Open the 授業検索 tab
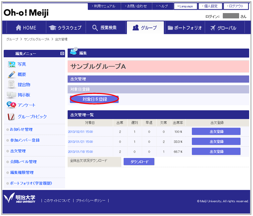This screenshot has width=253, height=216. point(106,28)
